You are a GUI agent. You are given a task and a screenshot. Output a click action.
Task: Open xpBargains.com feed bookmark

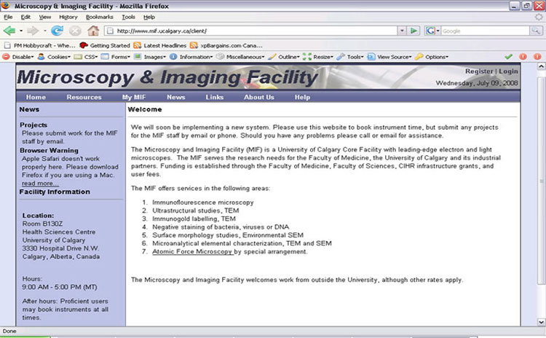coord(226,45)
